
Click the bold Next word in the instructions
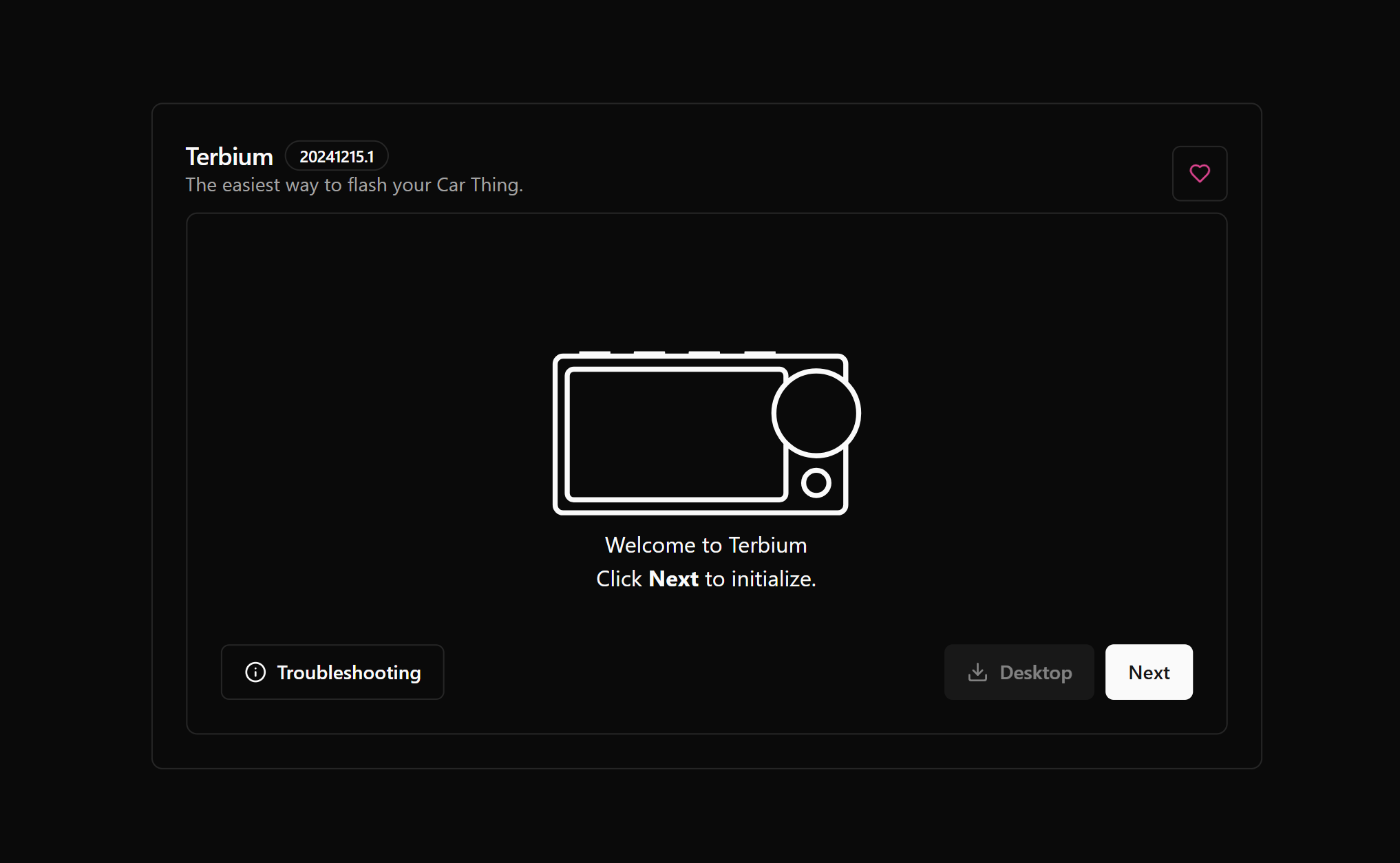pos(673,579)
